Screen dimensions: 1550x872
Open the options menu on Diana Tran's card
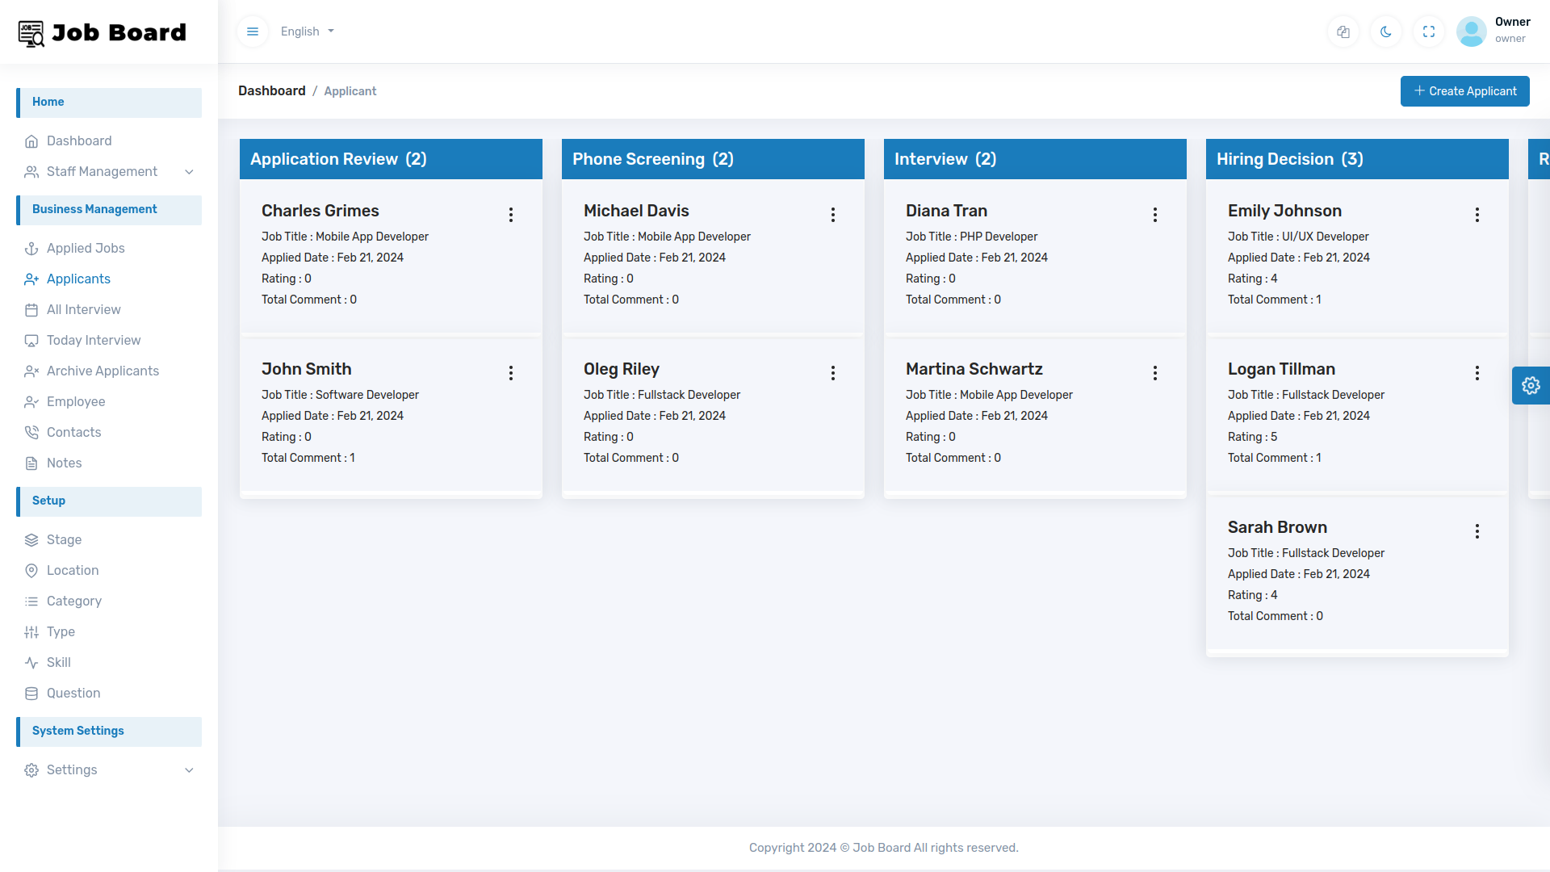pyautogui.click(x=1154, y=215)
